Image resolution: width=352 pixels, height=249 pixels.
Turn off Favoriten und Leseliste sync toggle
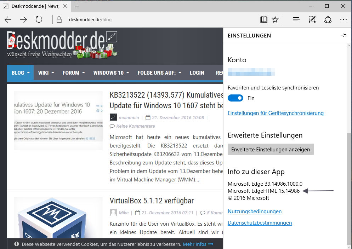[235, 98]
